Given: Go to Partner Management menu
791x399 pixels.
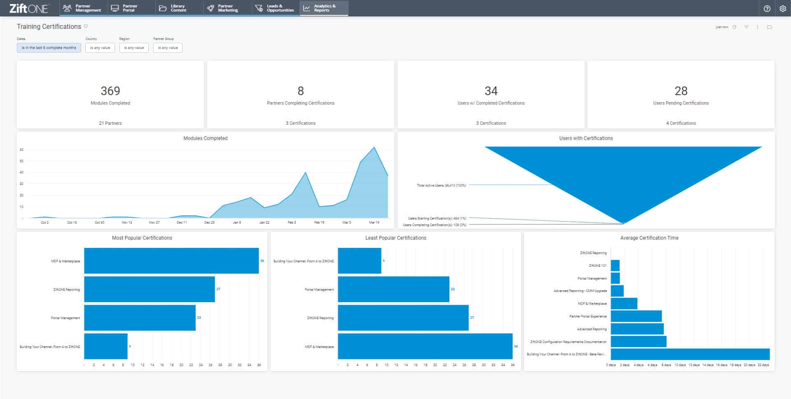Looking at the screenshot, I should click(83, 8).
